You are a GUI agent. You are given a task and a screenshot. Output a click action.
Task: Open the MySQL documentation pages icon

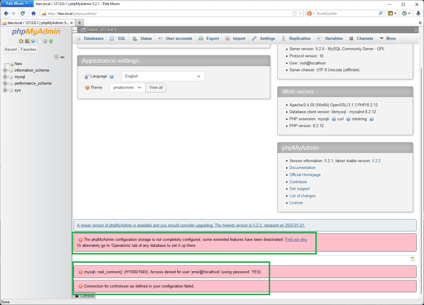point(39,41)
